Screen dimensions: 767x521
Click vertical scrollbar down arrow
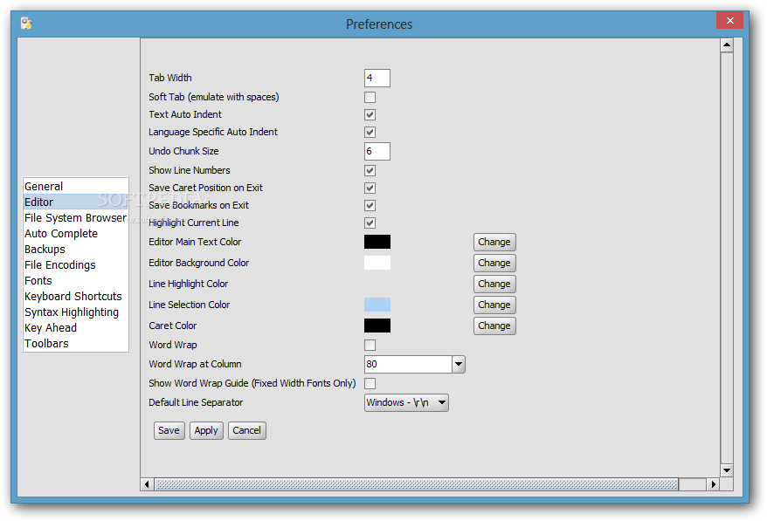727,470
